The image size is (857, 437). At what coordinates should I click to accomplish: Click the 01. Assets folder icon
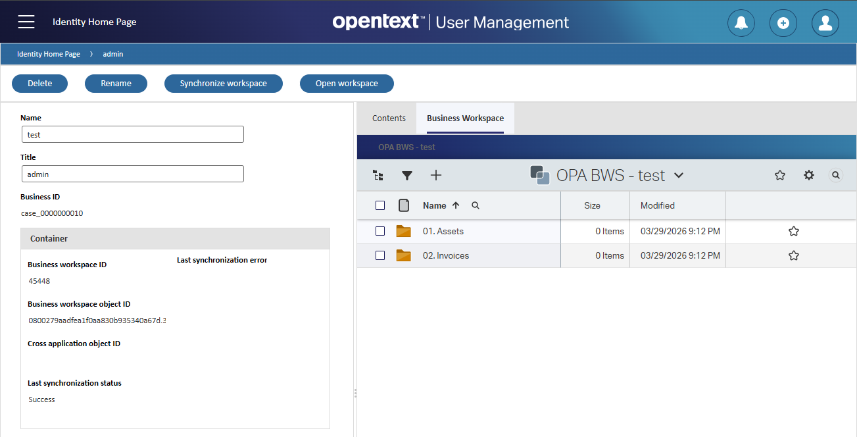coord(404,231)
